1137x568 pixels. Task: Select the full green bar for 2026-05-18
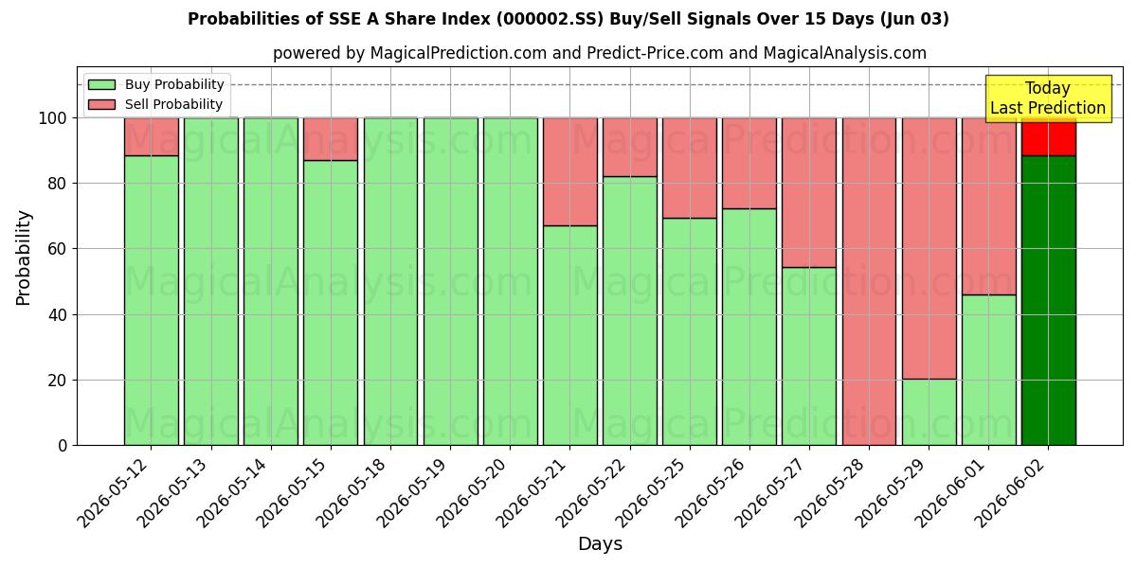click(390, 281)
